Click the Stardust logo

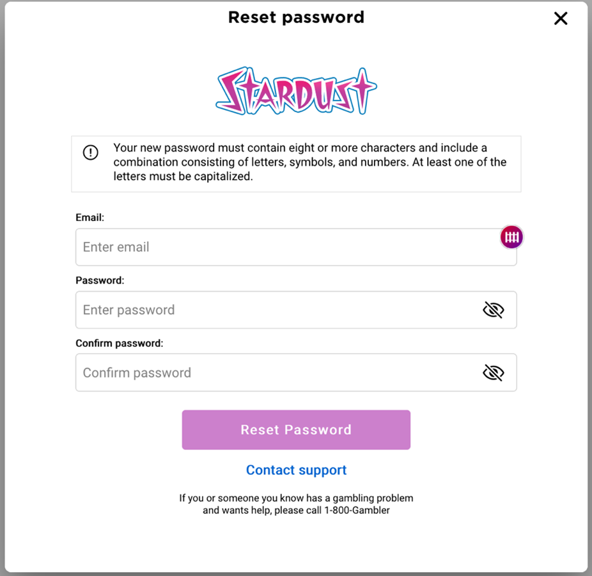tap(296, 91)
